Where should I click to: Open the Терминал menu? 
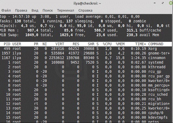(65, 10)
